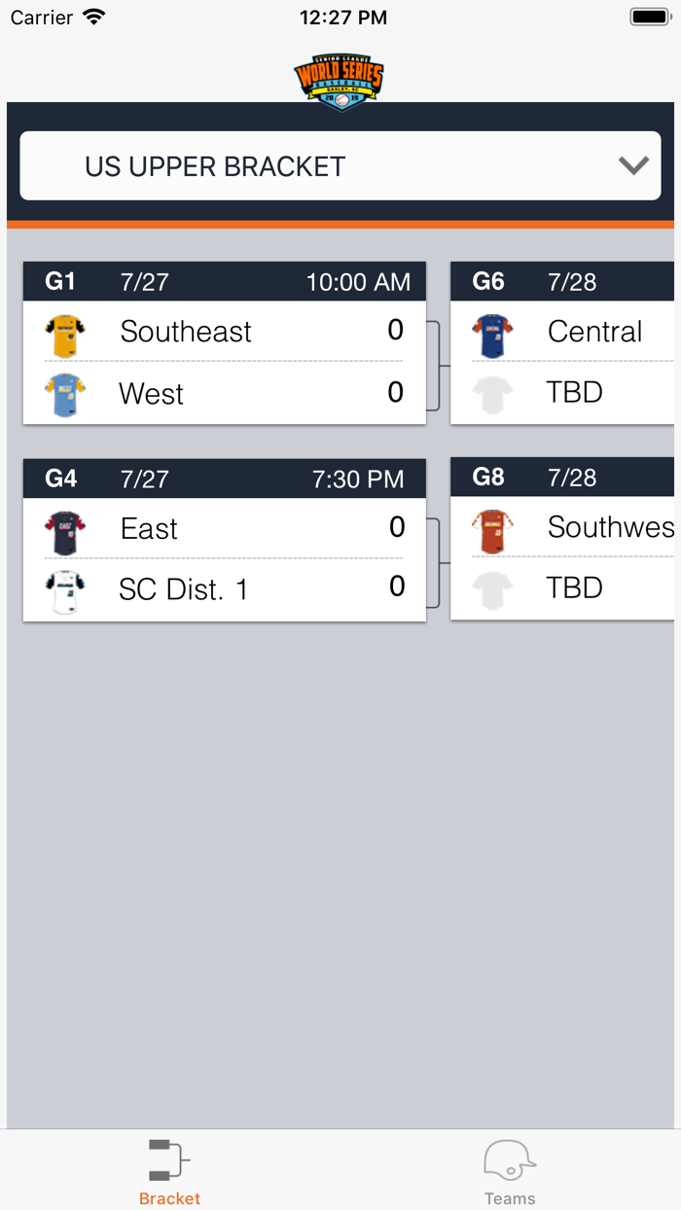
Task: Tap the Southeast team jersey icon
Action: pos(65,336)
